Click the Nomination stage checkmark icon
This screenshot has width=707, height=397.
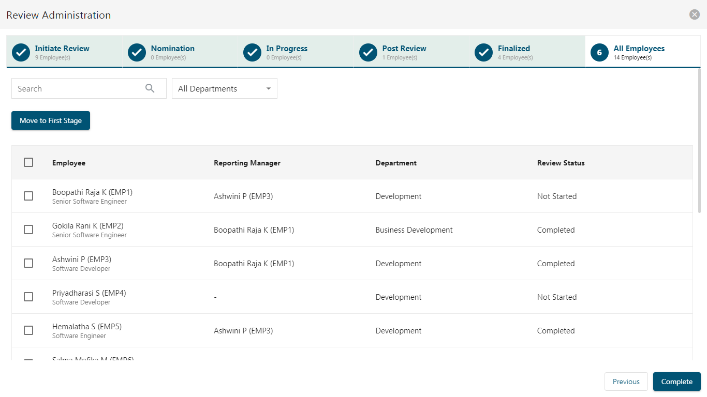click(x=137, y=52)
